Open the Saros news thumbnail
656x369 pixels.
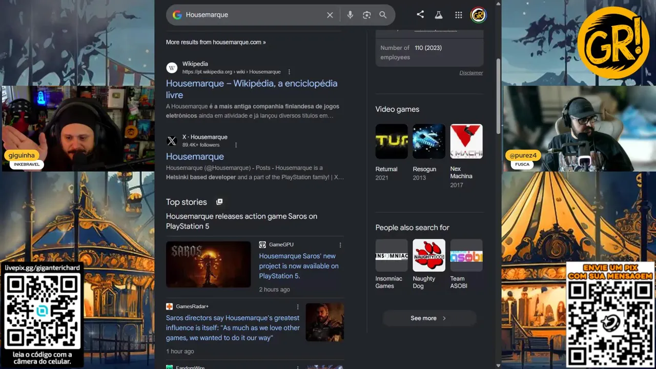click(209, 264)
